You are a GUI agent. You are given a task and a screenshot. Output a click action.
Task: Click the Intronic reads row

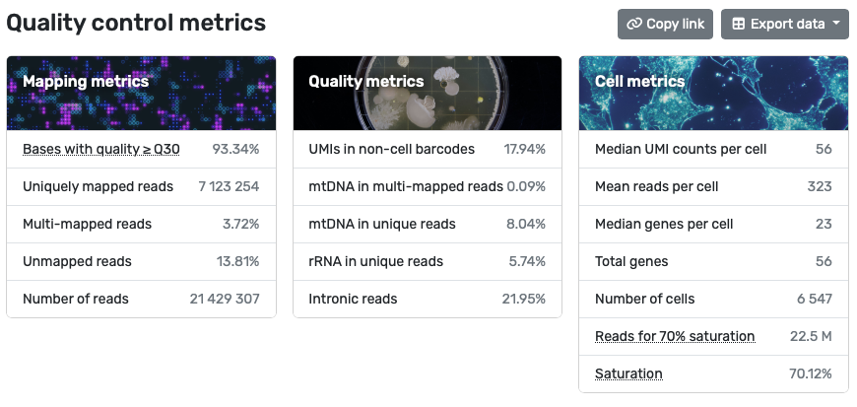pyautogui.click(x=428, y=299)
